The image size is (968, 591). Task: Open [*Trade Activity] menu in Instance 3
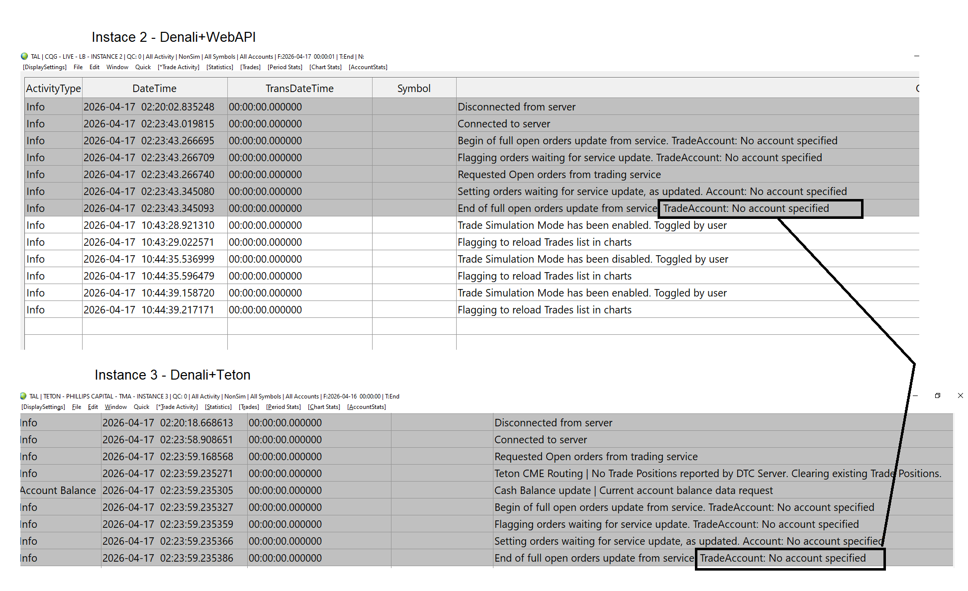point(177,407)
